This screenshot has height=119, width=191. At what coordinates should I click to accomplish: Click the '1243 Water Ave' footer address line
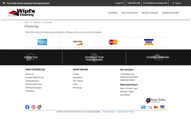coord(127,74)
